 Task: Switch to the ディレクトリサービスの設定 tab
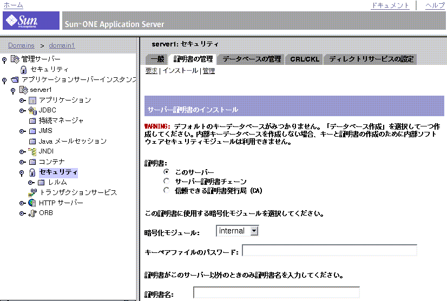(371, 59)
